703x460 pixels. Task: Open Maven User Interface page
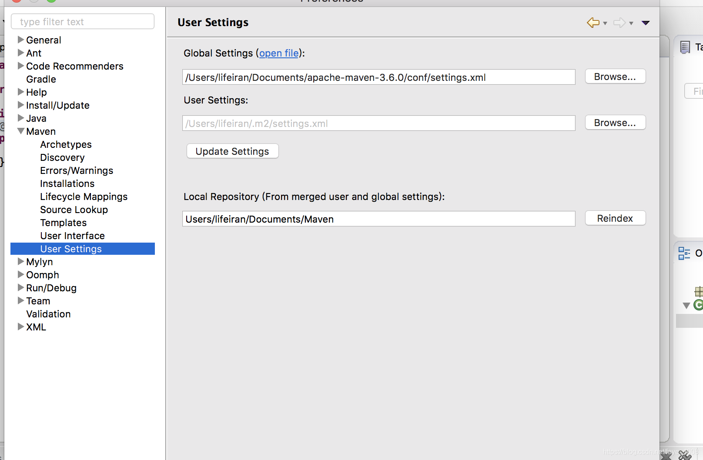72,236
